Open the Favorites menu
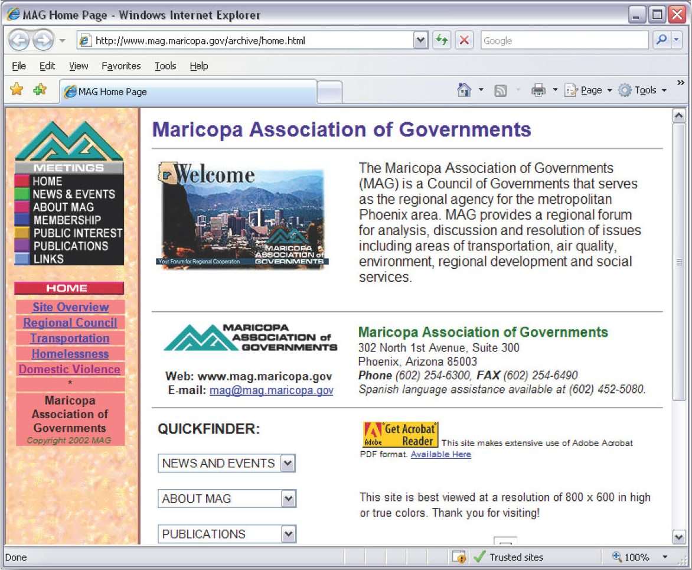Viewport: 692px width, 570px height. [121, 66]
